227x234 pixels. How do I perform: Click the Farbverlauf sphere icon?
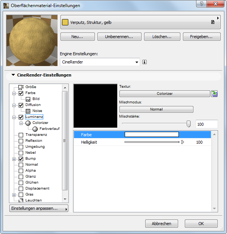click(35, 129)
